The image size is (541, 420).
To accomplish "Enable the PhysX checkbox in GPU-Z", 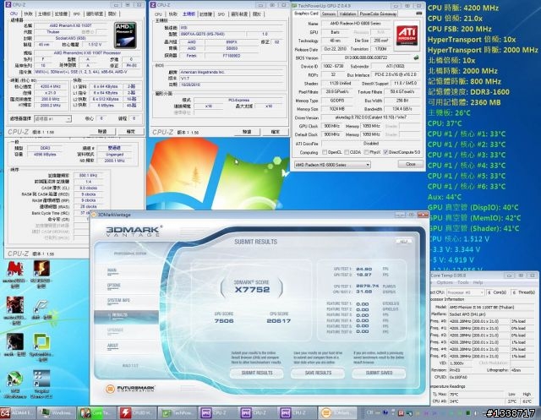I will pos(366,152).
